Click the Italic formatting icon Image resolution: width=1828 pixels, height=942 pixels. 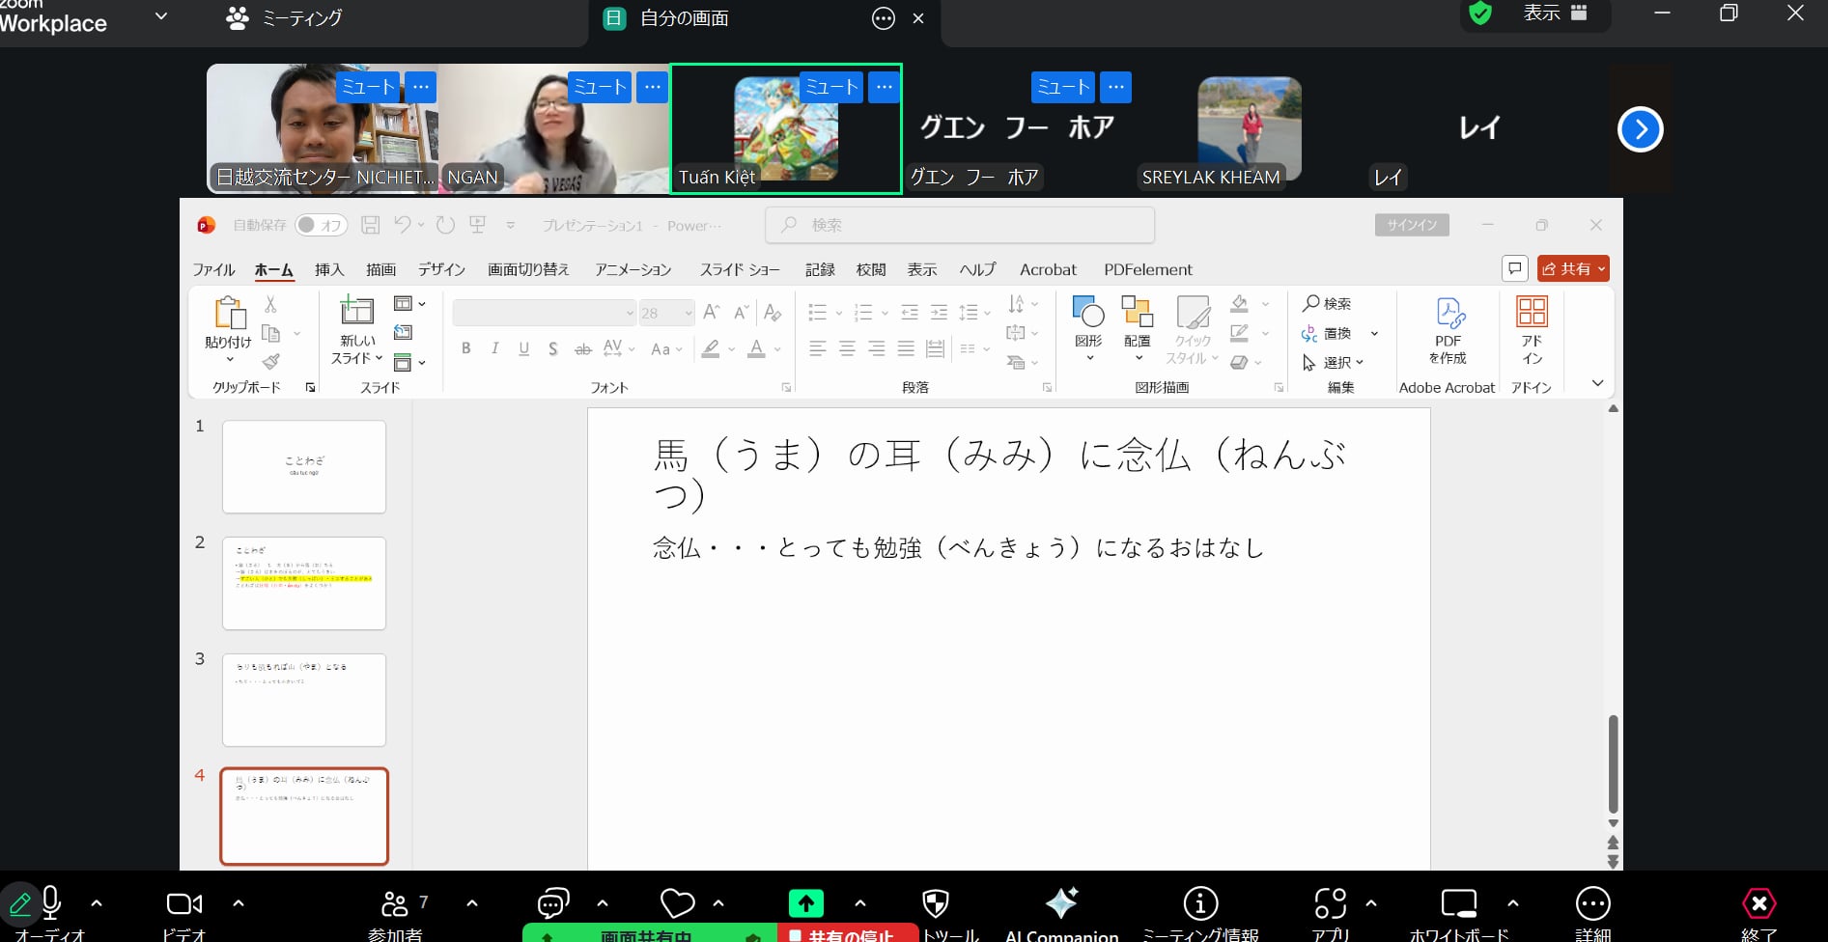pos(494,348)
